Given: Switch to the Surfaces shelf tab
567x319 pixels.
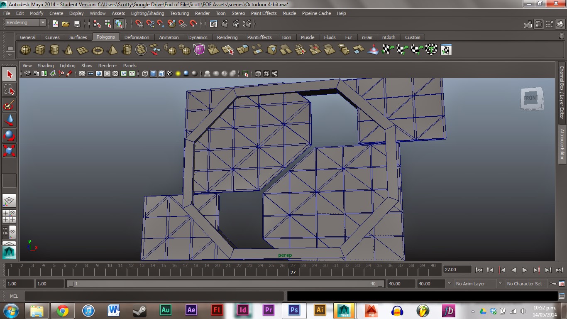Looking at the screenshot, I should tap(78, 37).
